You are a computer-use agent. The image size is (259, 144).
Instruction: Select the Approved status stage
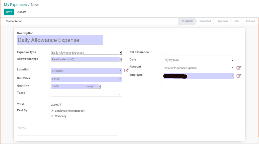click(223, 21)
